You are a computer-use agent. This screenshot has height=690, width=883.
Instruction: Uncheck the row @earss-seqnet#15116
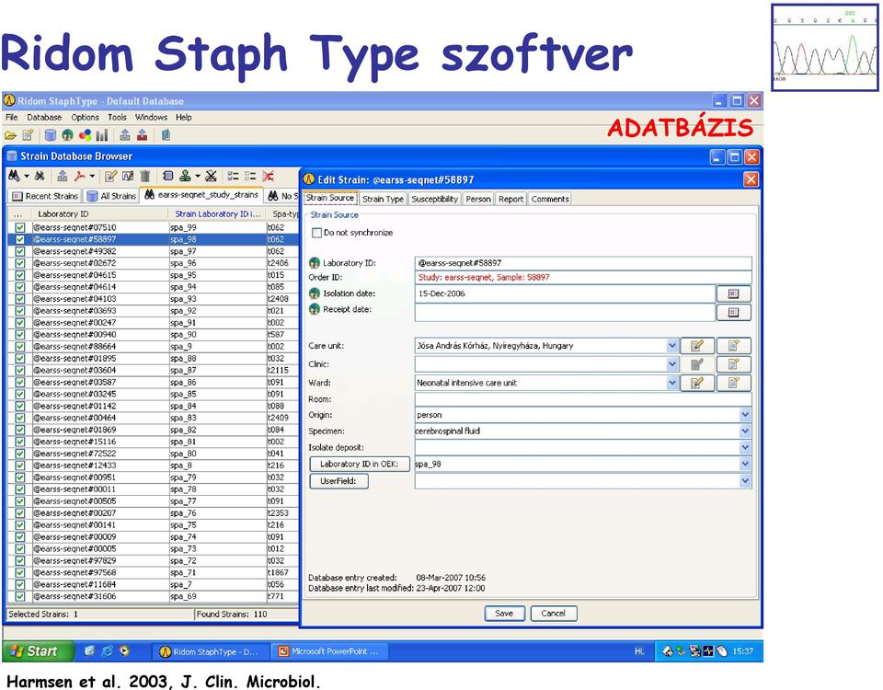tap(20, 442)
